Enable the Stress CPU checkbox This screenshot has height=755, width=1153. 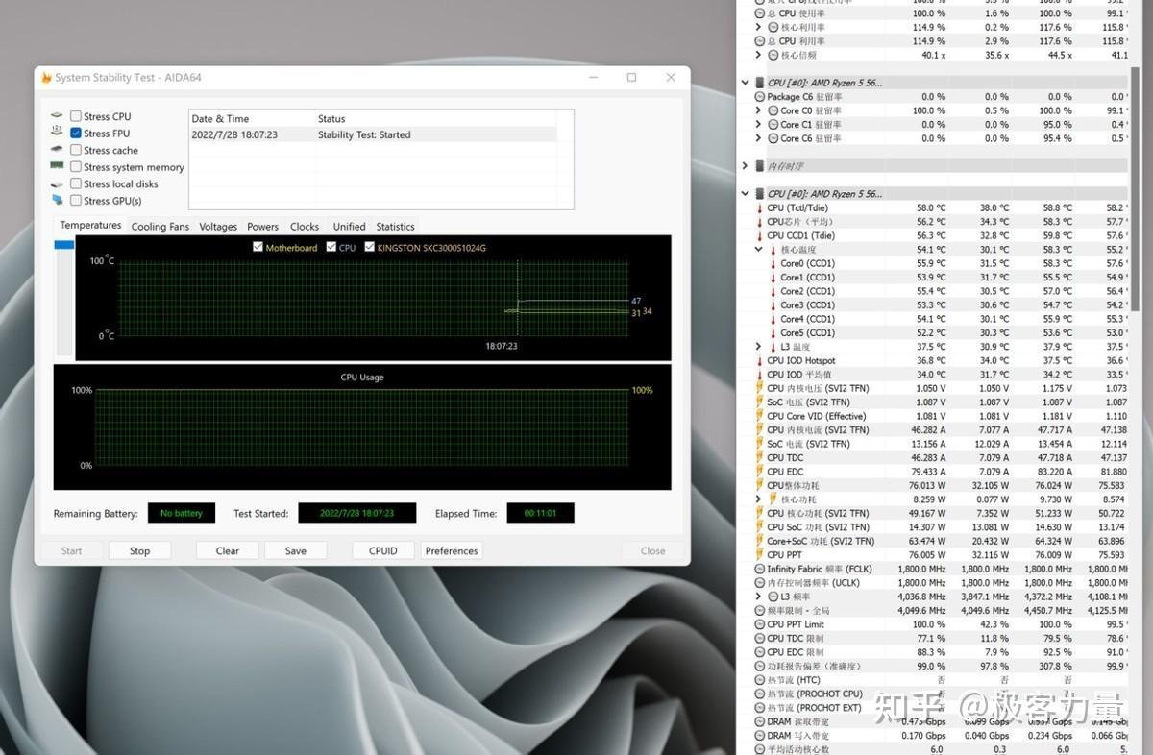click(76, 116)
